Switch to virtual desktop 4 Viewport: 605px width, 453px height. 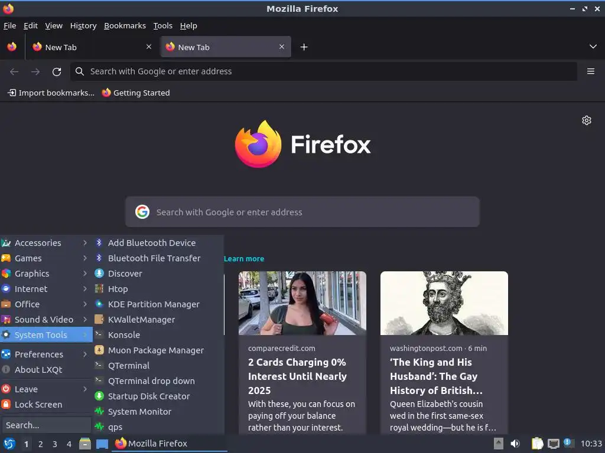(69, 444)
